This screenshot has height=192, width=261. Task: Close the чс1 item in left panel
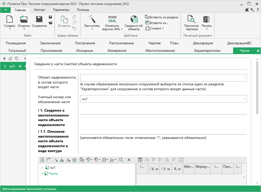[20, 66]
